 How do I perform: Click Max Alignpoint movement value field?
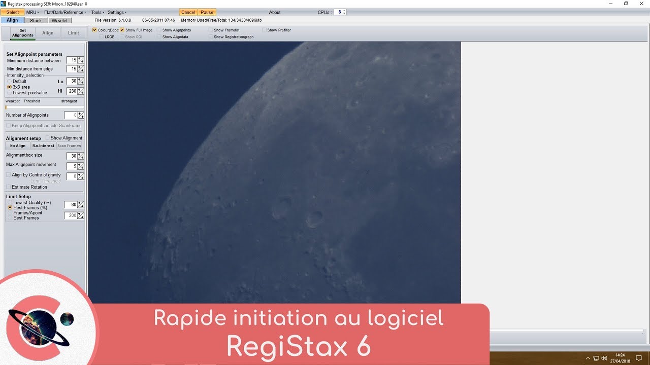point(72,166)
